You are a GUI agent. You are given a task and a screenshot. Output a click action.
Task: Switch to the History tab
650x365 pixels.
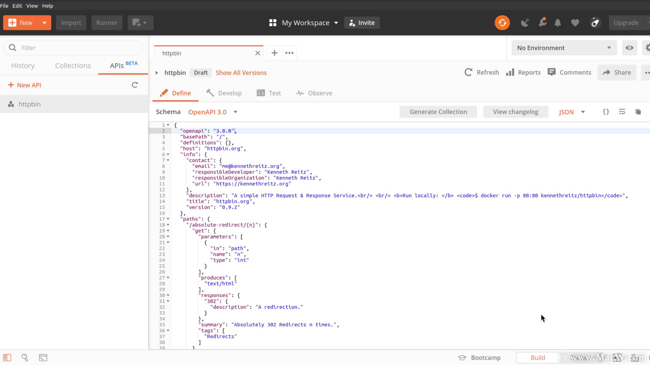point(23,66)
